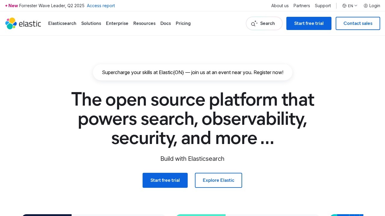Viewport: 385px width, 216px height.
Task: Visit the Partners page
Action: point(302,6)
